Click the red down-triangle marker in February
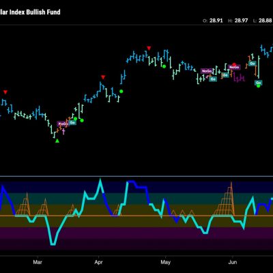Image resolution: width=273 pixels, height=273 pixels. [x=5, y=92]
